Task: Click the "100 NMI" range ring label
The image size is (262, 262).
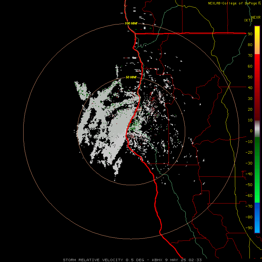Action: click(x=131, y=23)
